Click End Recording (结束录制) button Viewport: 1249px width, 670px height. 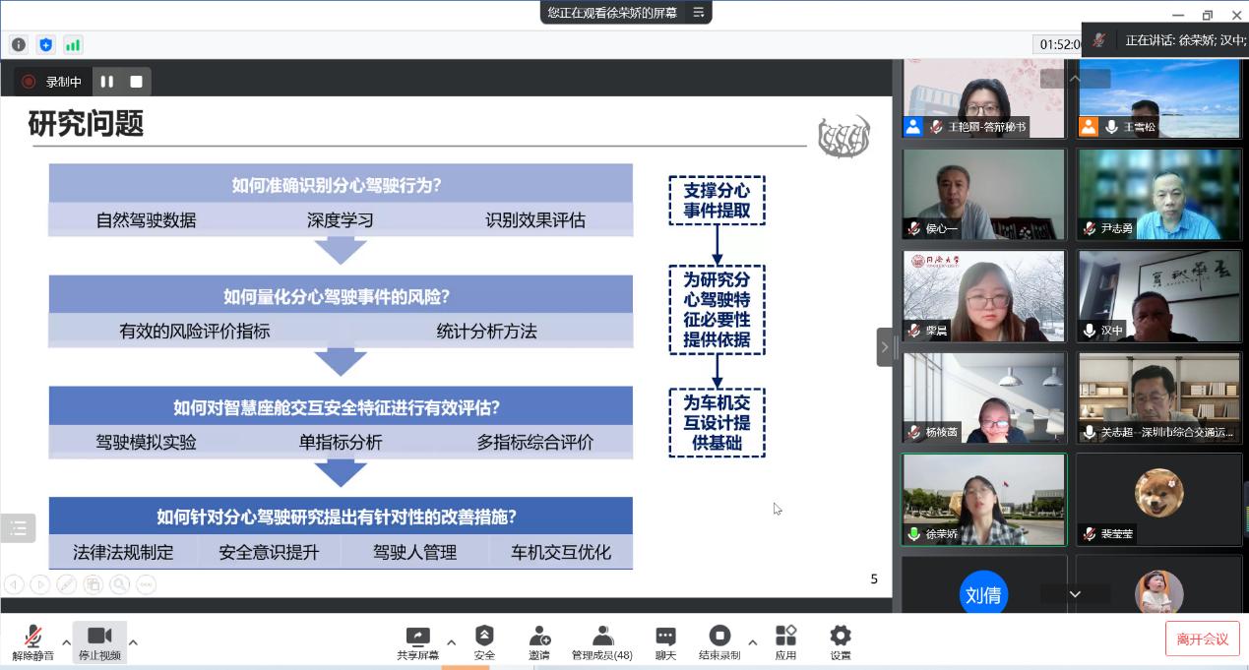coord(719,641)
